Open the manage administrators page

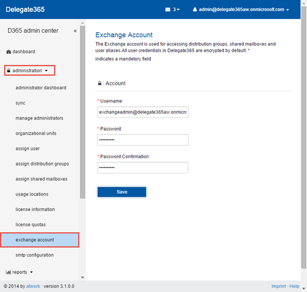tap(39, 118)
